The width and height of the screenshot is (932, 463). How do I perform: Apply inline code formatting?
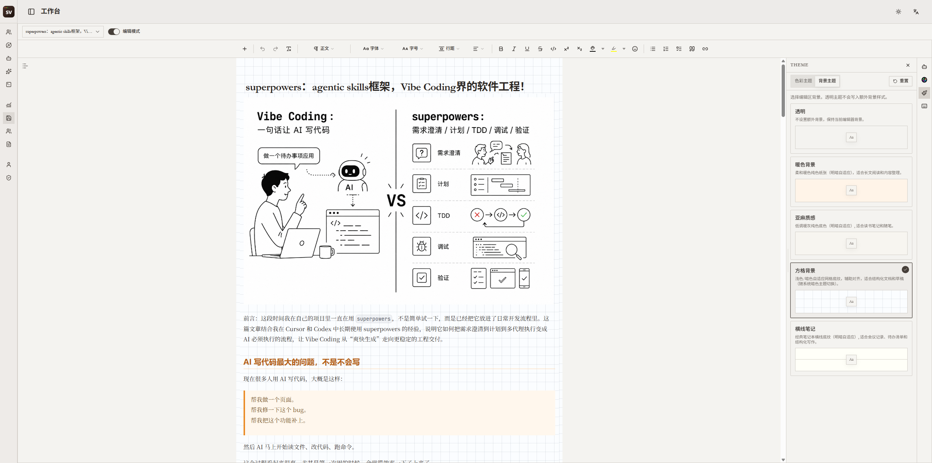pyautogui.click(x=553, y=49)
